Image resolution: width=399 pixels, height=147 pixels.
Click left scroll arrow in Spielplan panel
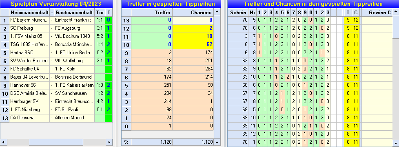[3, 143]
